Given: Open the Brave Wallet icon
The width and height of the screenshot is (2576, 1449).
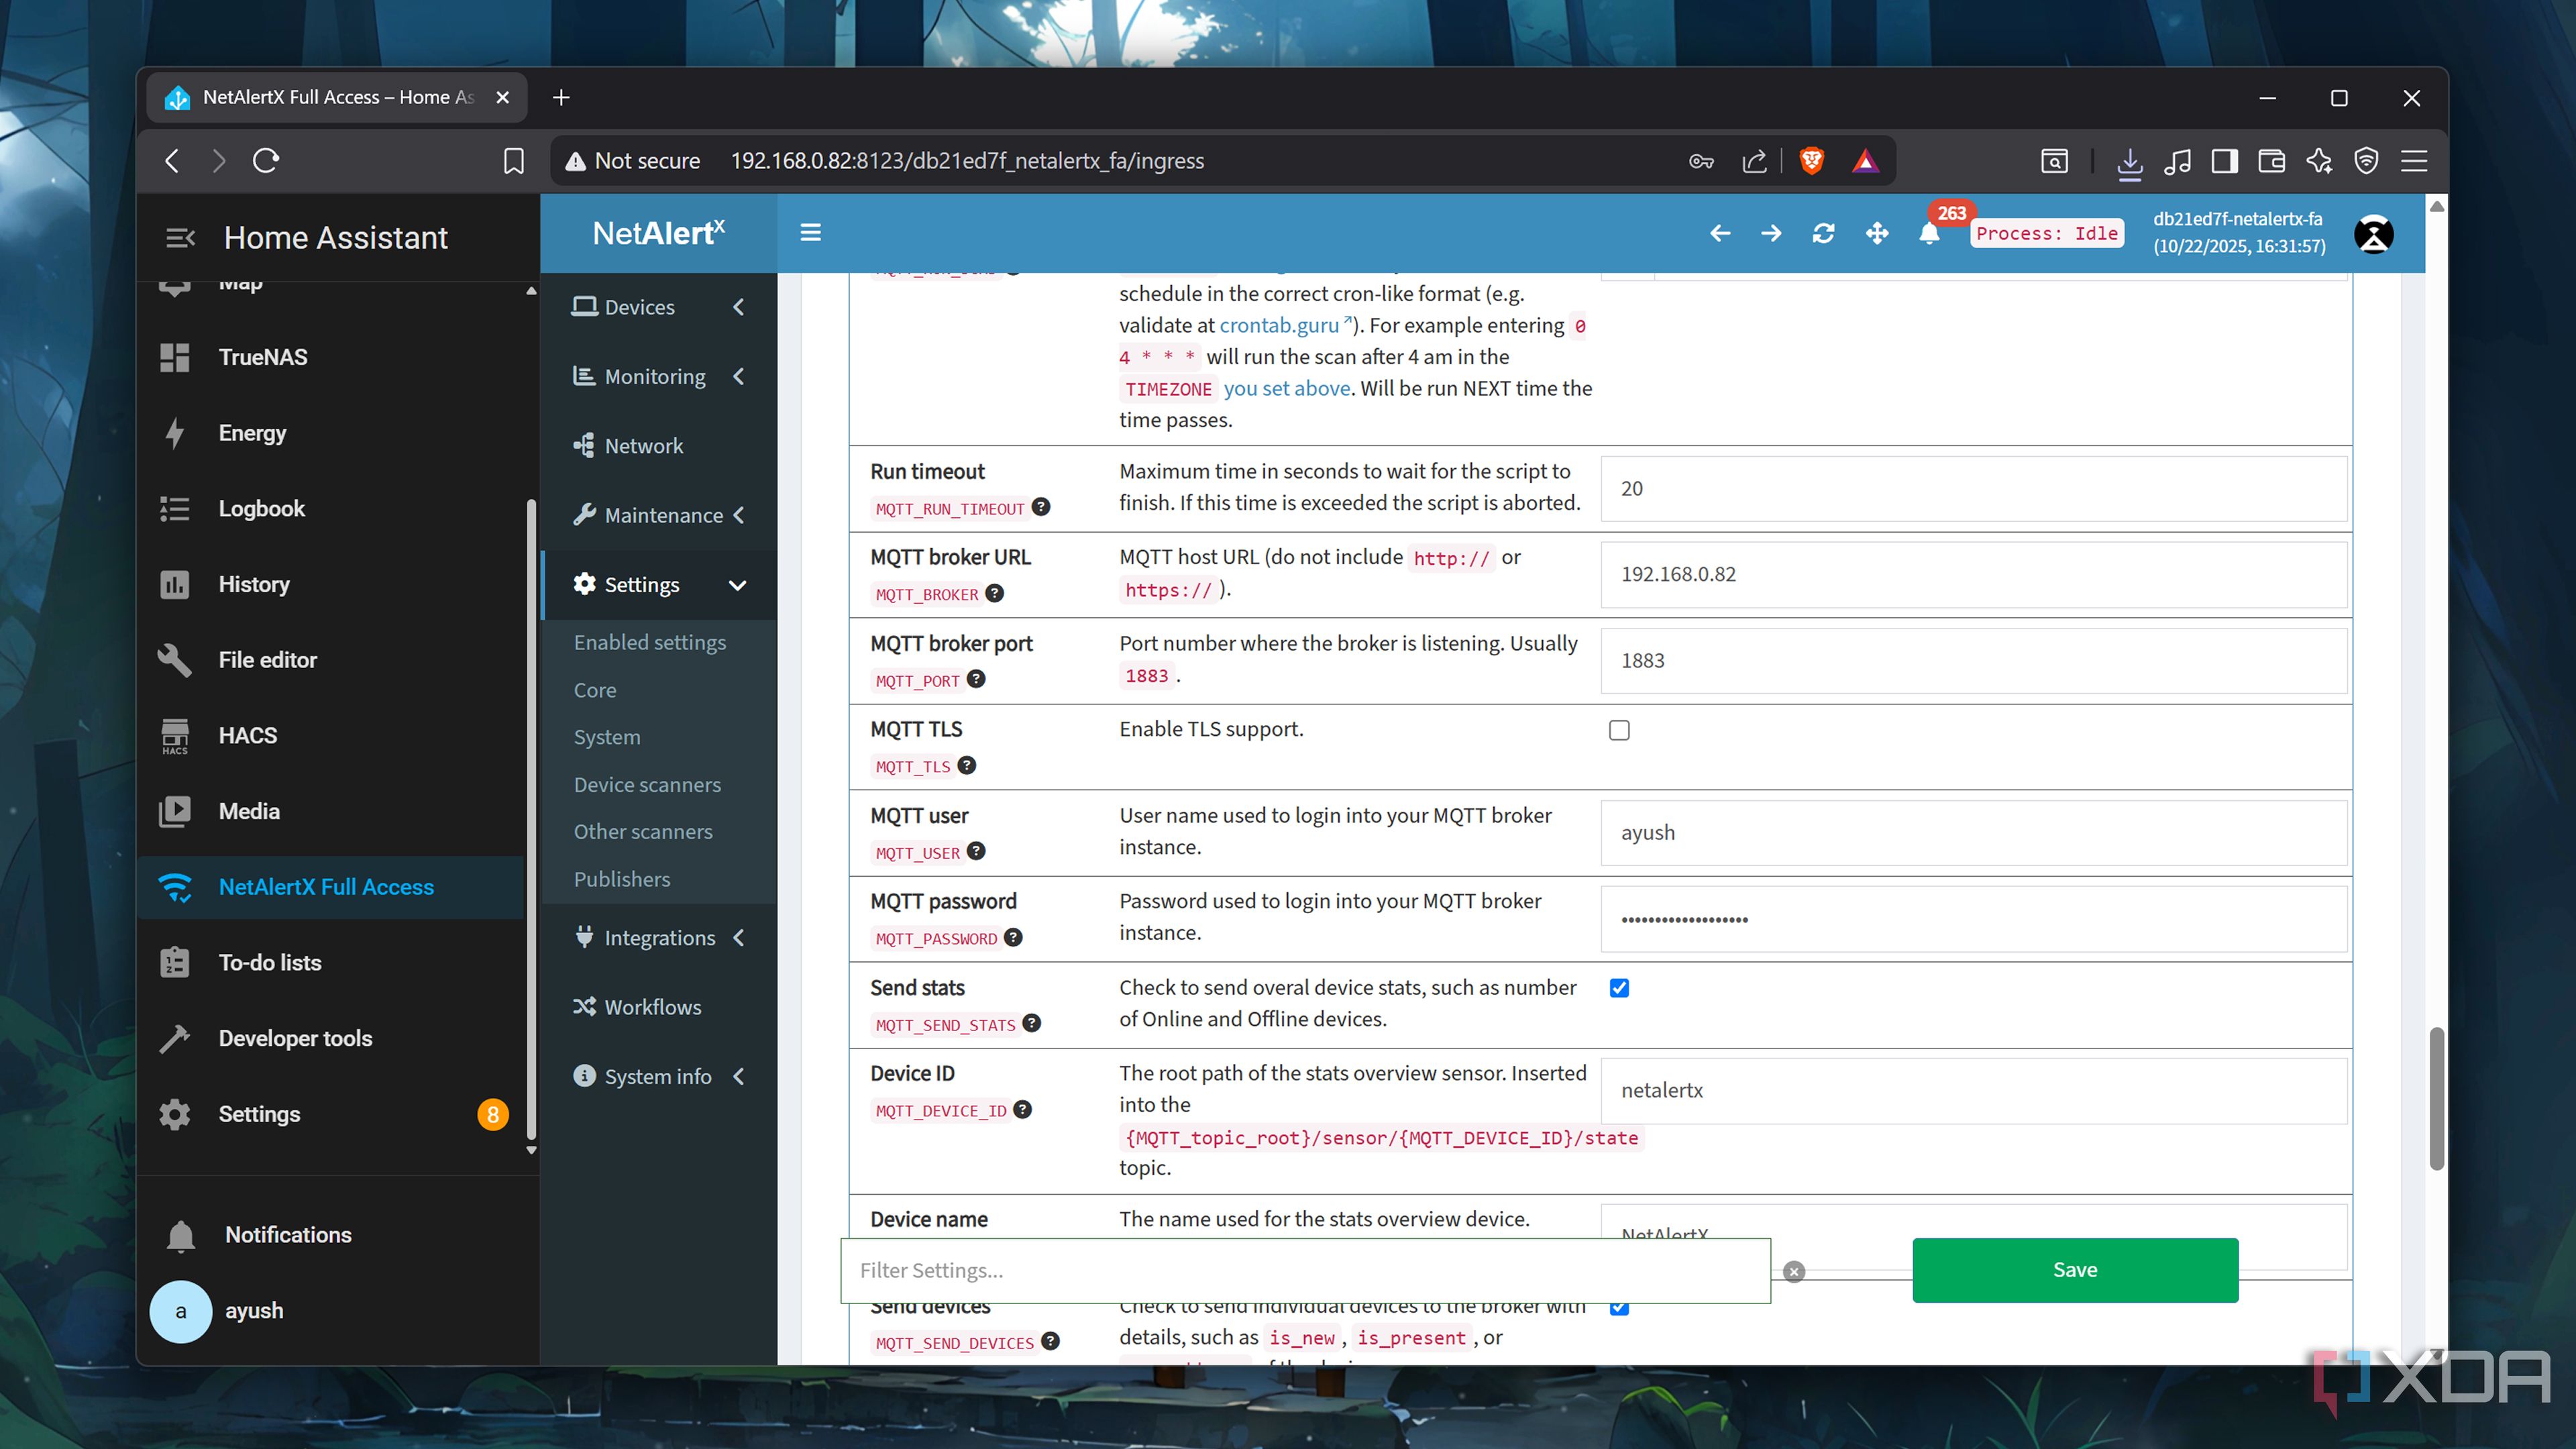Looking at the screenshot, I should (2271, 161).
